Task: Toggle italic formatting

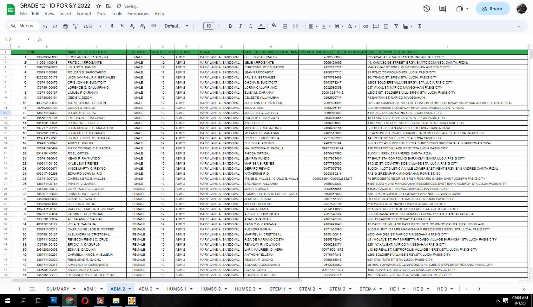Action: click(x=240, y=26)
